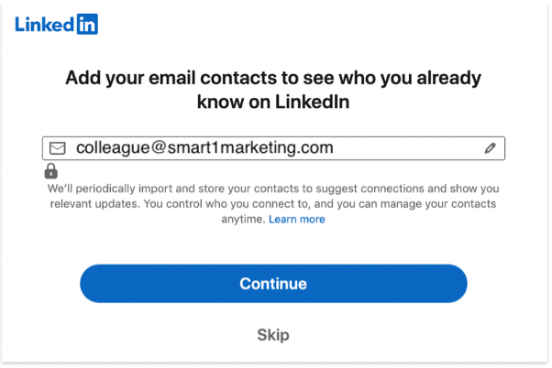Click the LinkedIn logo
The height and width of the screenshot is (368, 552).
pyautogui.click(x=56, y=24)
